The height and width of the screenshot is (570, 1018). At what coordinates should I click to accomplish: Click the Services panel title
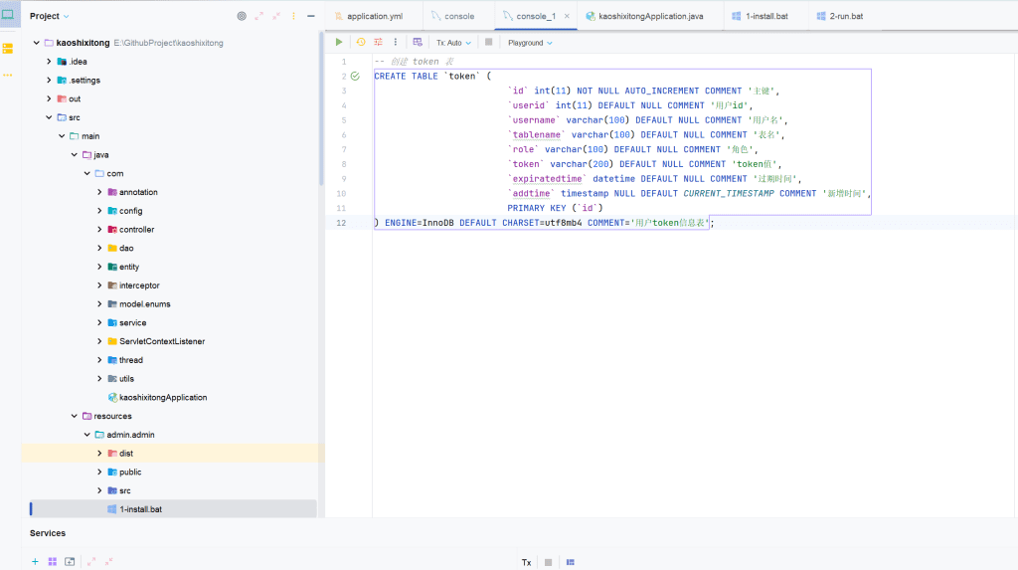click(x=48, y=533)
